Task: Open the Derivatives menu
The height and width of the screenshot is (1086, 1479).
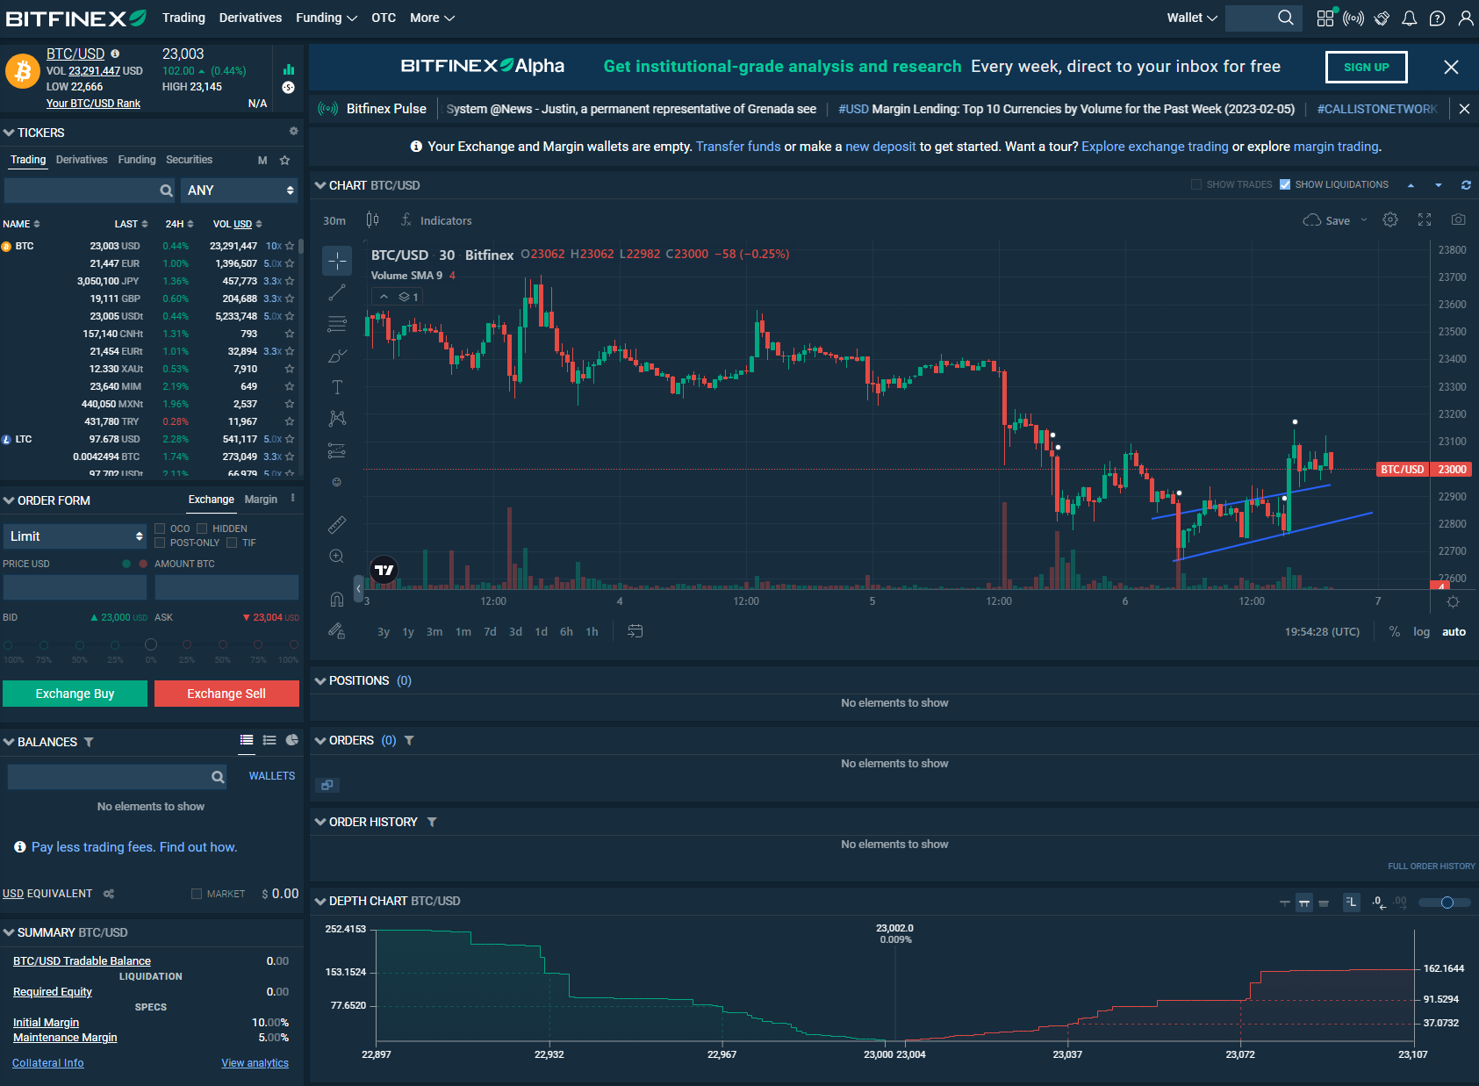Action: 250,18
